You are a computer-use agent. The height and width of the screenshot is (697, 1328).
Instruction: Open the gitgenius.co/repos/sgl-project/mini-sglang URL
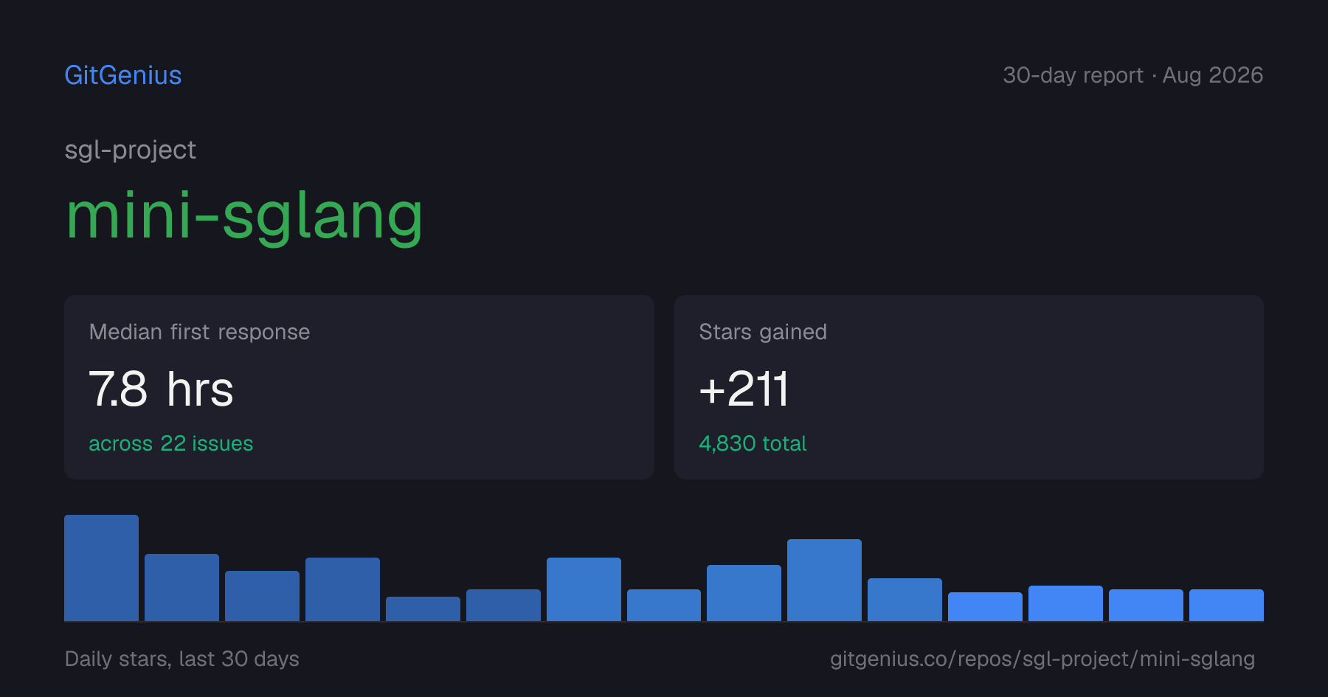[1042, 659]
